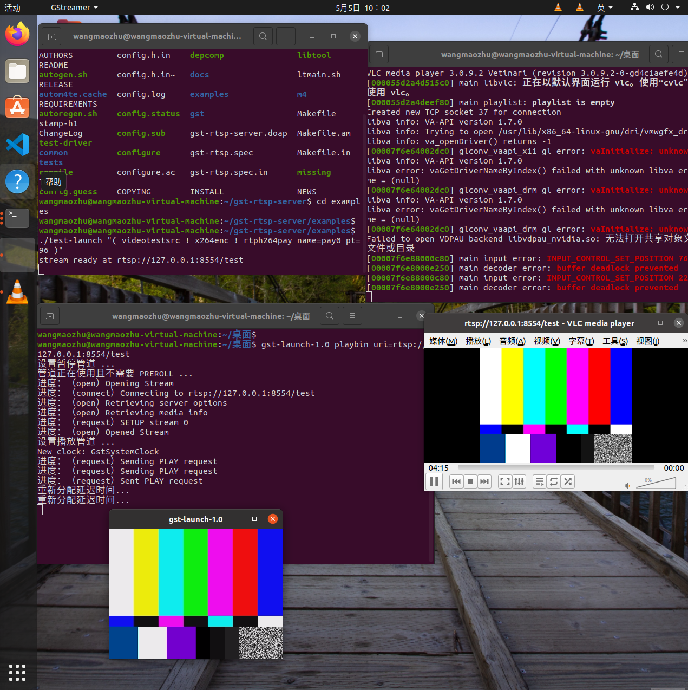Open Help from the dock
Viewport: 688px width, 690px height.
click(17, 181)
